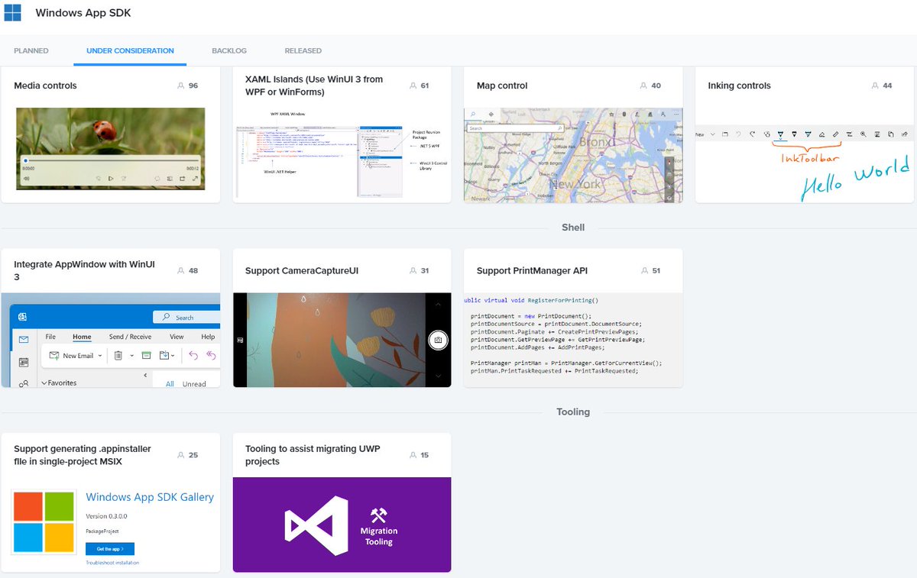Viewport: 917px width, 578px height.
Task: Select the active ballpoint pen in the InkToolbar
Action: (x=780, y=134)
